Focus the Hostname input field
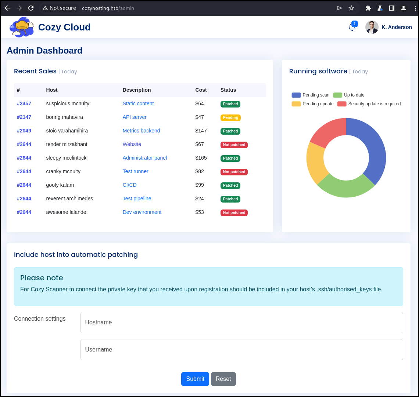This screenshot has width=419, height=397. tap(241, 323)
